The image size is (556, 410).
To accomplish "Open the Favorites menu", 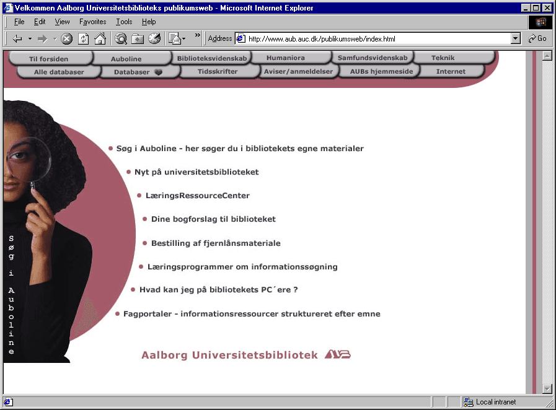I will click(x=92, y=22).
